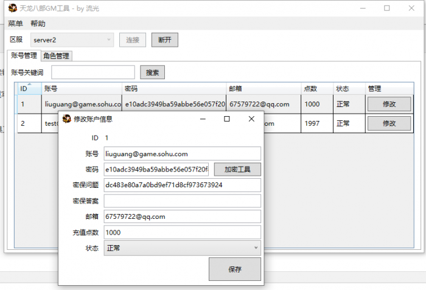Click the 连接 button
426x290 pixels.
click(x=133, y=40)
